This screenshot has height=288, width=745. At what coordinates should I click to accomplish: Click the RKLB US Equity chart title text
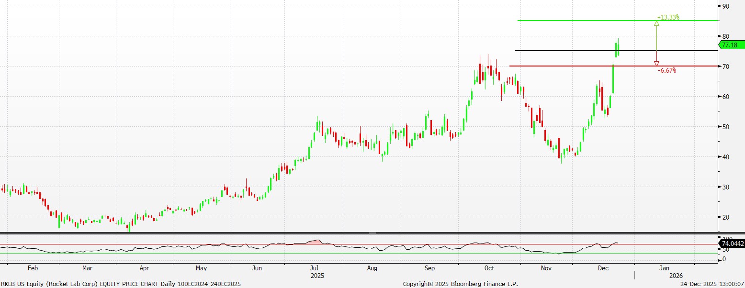[121, 284]
